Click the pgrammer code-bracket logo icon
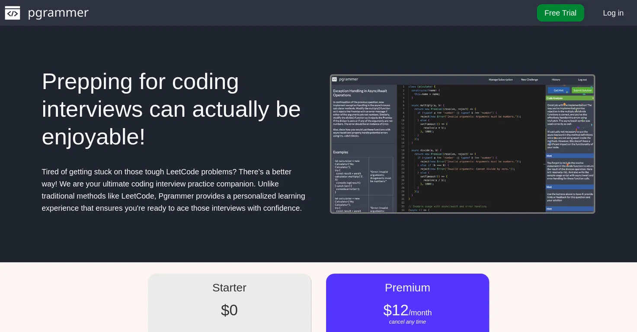The image size is (637, 332). [x=13, y=13]
